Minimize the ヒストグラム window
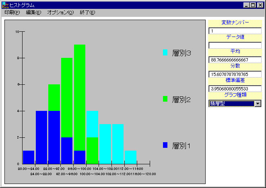The width and height of the screenshot is (266, 188). pos(247,5)
